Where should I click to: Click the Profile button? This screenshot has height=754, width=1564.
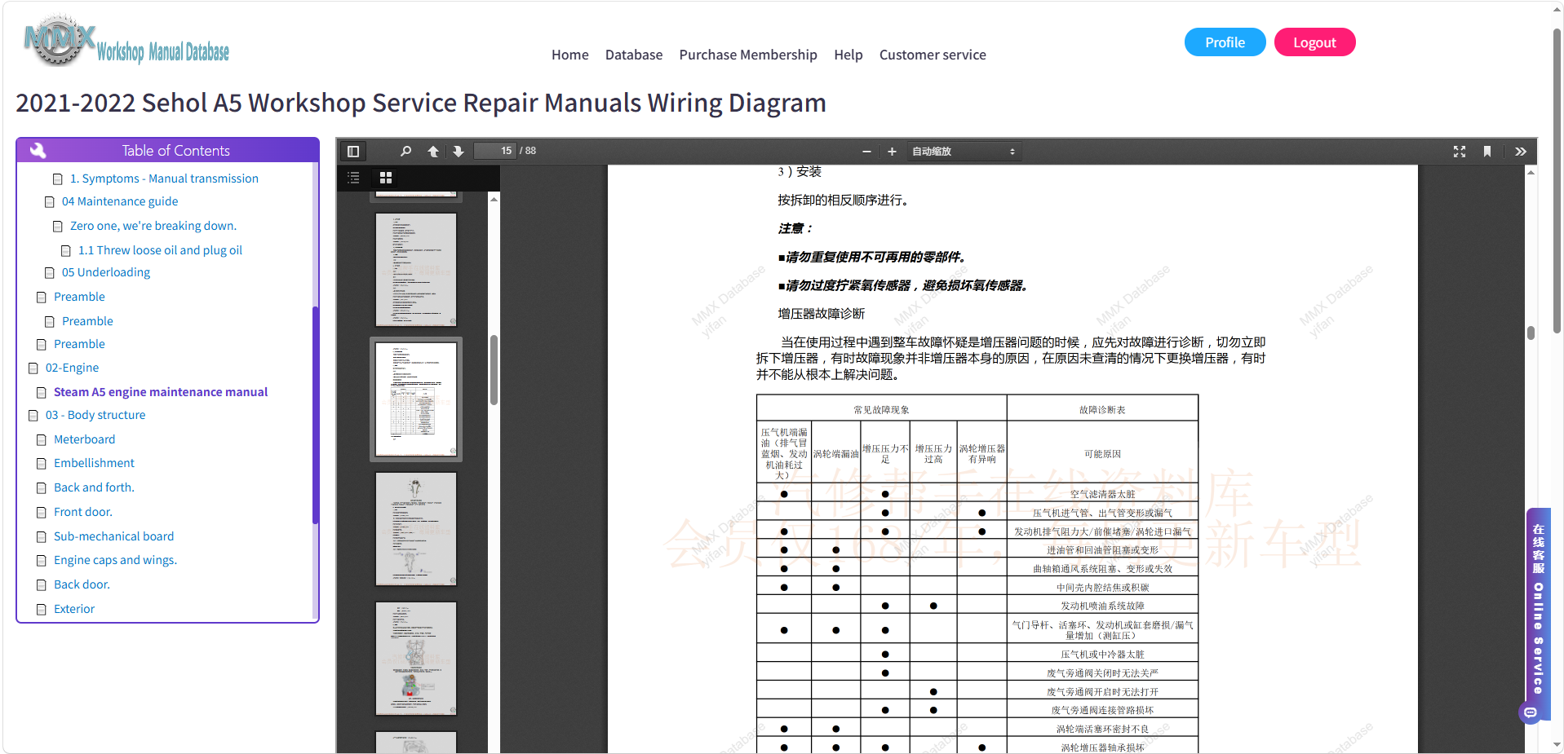click(1225, 42)
